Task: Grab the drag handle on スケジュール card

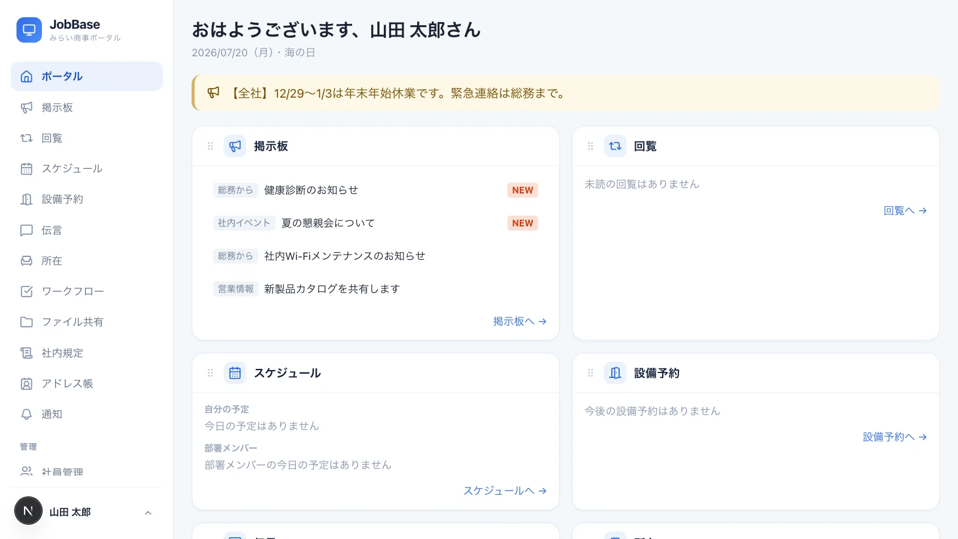Action: (210, 373)
